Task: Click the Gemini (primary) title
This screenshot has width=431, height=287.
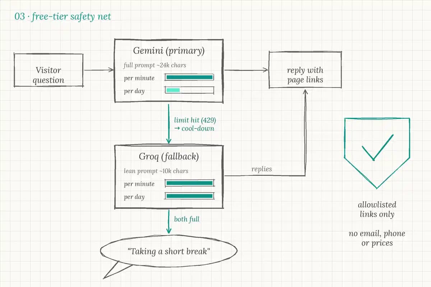Action: pos(169,51)
